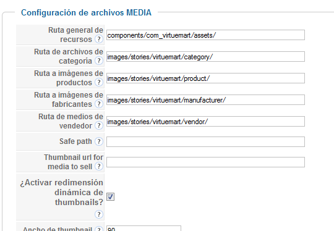Toggle dynamic thumbnail resizing checkbox
The width and height of the screenshot is (334, 231).
pyautogui.click(x=110, y=197)
